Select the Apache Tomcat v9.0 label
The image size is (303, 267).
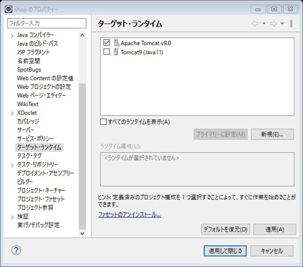146,43
